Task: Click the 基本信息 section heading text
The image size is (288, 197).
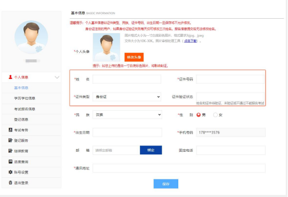Action: [78, 13]
